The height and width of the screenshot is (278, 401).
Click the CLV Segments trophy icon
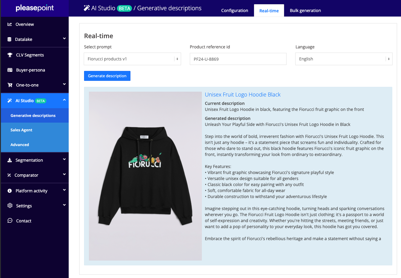click(x=10, y=55)
